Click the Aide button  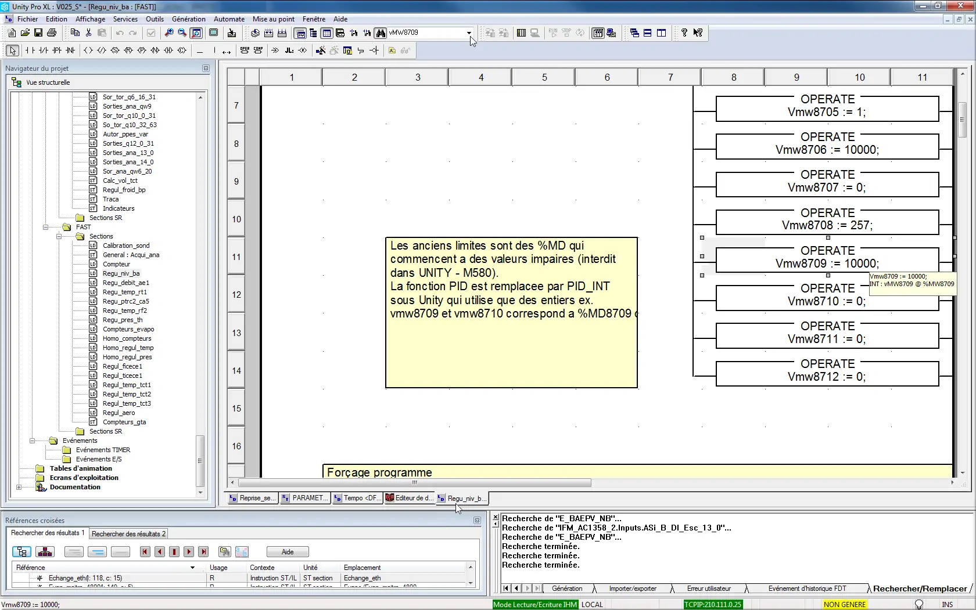click(288, 552)
